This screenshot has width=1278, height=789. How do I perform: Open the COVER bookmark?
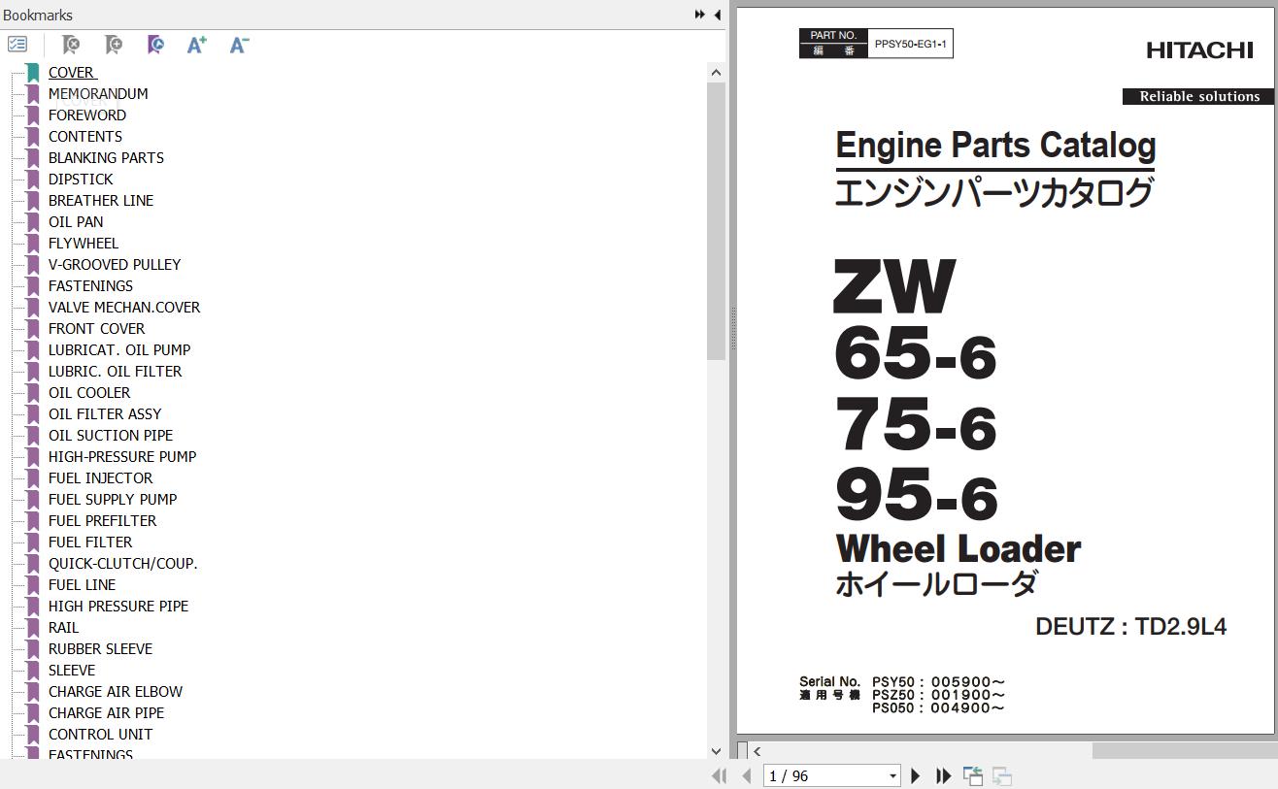[72, 72]
